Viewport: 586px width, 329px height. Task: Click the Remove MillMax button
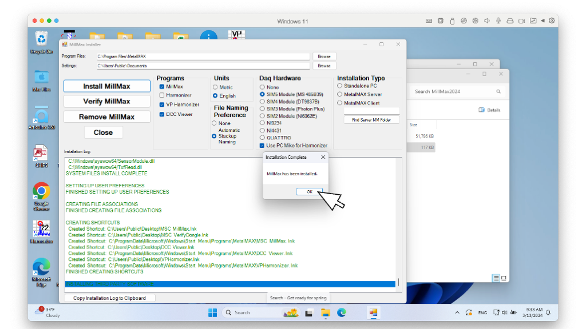tap(106, 117)
